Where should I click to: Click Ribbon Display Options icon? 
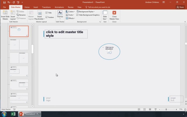164,2
